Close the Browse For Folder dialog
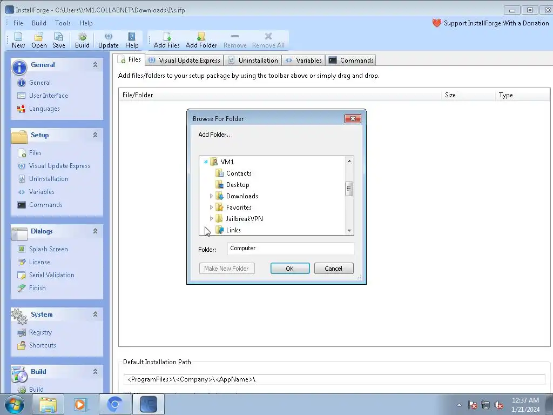553x415 pixels. 353,118
